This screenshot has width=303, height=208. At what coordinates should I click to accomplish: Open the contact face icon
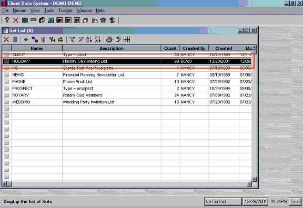coord(42,20)
